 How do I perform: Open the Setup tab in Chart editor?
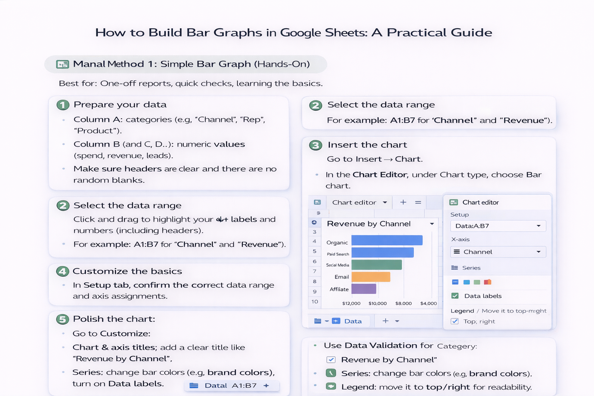click(x=459, y=215)
